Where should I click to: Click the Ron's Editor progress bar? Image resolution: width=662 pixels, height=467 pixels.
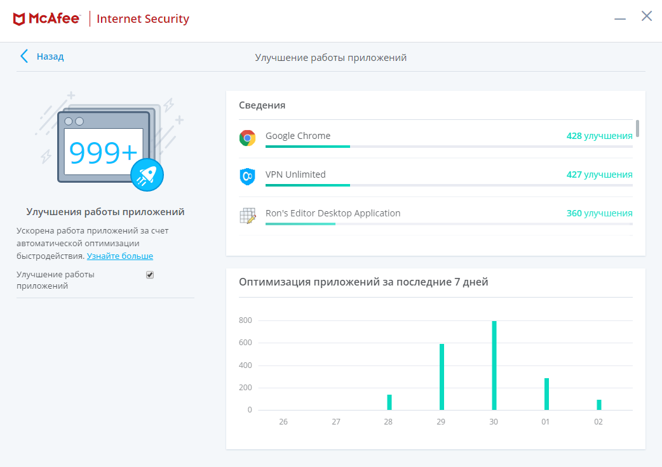(449, 224)
